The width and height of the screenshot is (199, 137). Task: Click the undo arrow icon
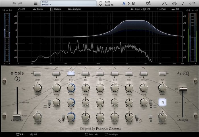pyautogui.click(x=14, y=3)
